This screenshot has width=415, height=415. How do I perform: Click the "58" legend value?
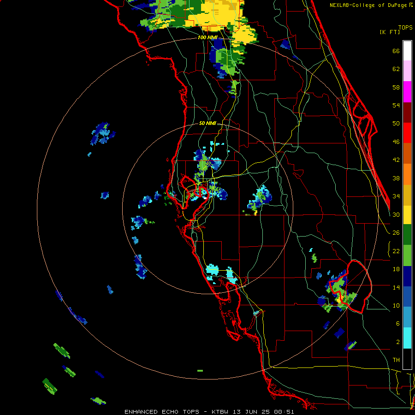pos(396,87)
